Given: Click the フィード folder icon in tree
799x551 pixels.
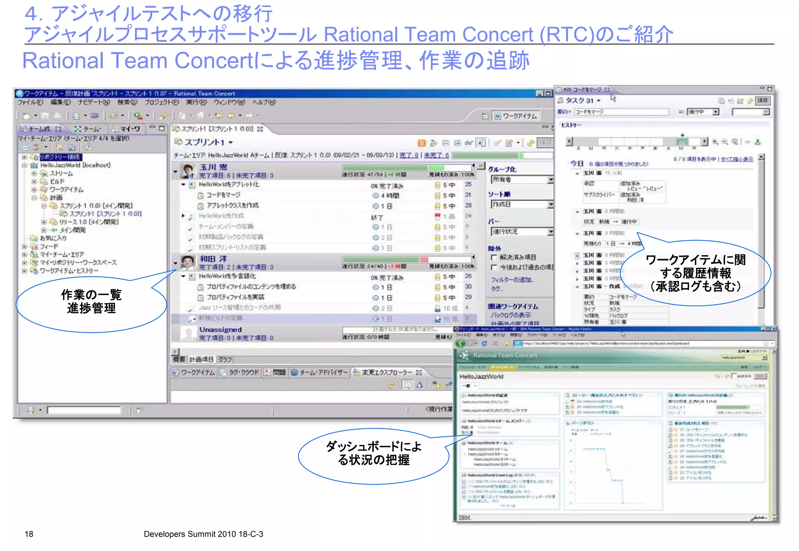Looking at the screenshot, I should pos(34,246).
